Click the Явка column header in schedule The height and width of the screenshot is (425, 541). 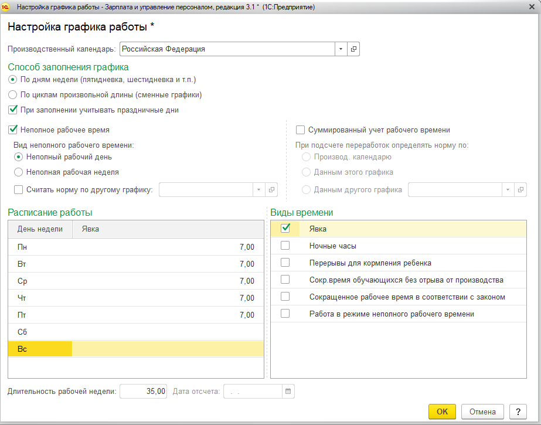point(167,229)
